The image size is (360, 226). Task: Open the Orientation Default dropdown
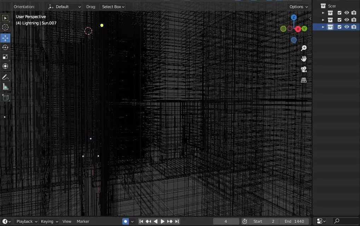pos(64,7)
